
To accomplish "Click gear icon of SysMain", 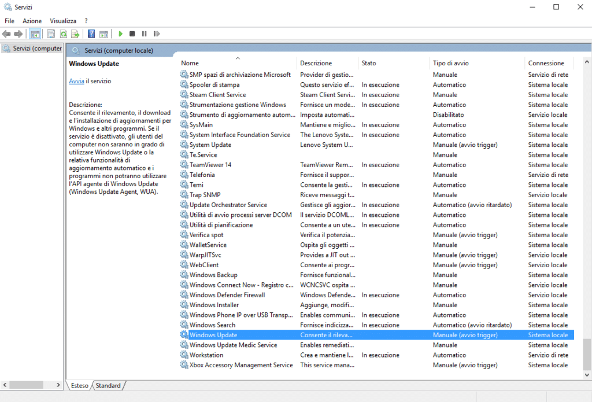I will coord(184,125).
